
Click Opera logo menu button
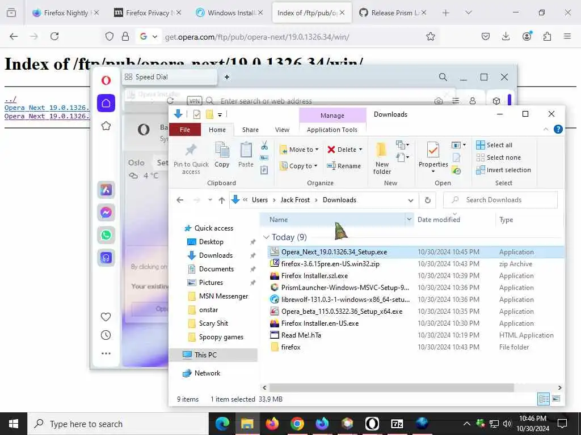point(106,80)
